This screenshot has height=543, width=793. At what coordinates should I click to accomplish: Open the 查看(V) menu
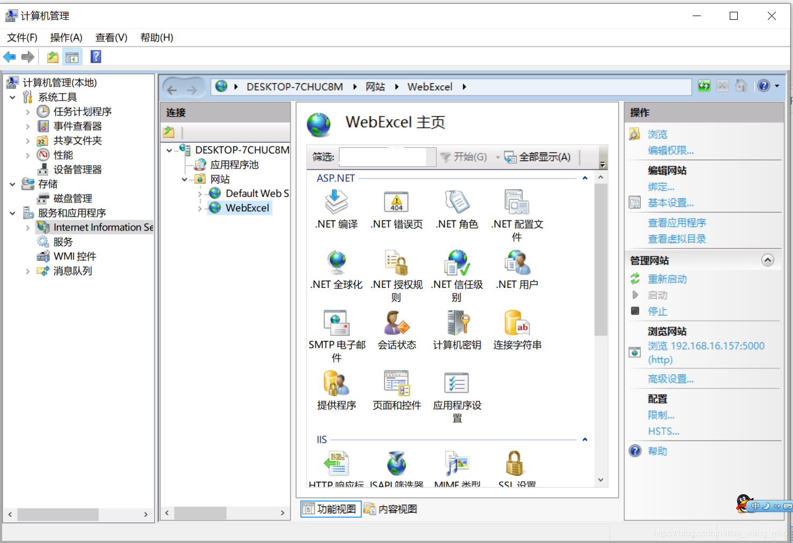coord(111,38)
